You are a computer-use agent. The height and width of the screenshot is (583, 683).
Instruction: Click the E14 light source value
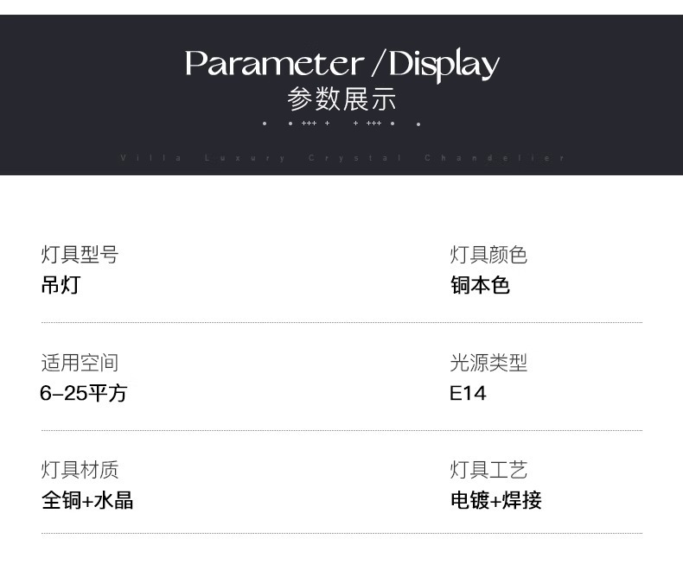[468, 393]
